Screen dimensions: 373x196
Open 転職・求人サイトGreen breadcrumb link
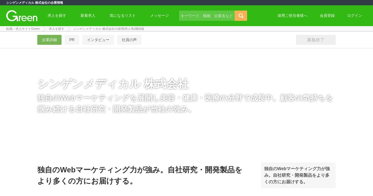tap(23, 29)
